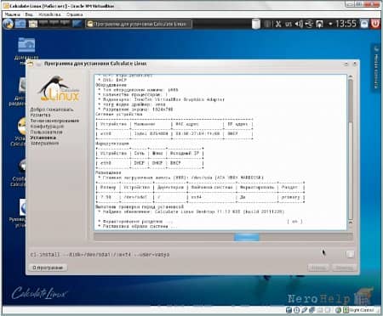Click small button right of cl-install command
Viewport: 383px width, 316px height.
[x=350, y=255]
